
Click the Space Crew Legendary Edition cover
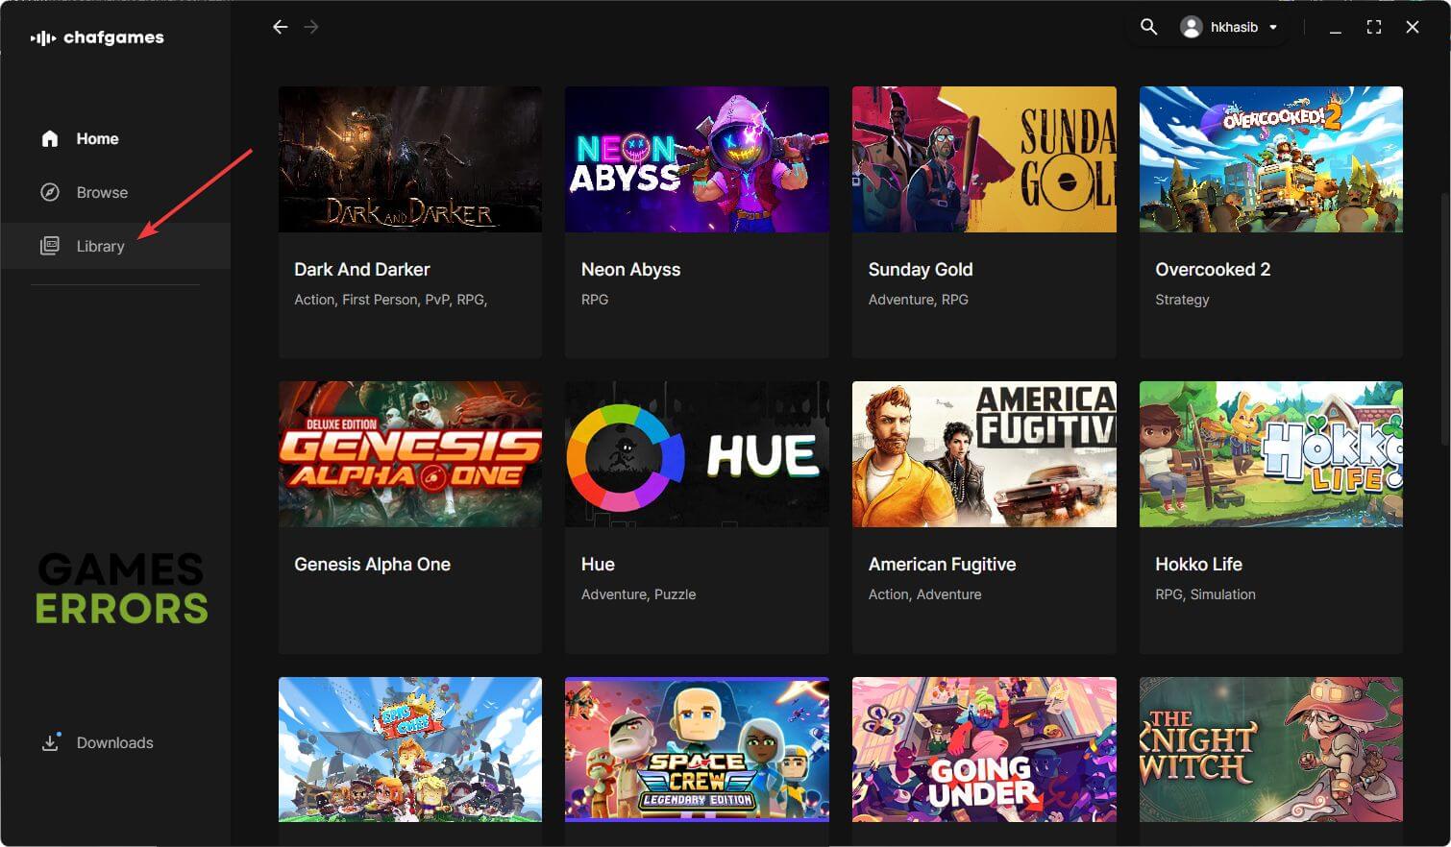pos(697,749)
